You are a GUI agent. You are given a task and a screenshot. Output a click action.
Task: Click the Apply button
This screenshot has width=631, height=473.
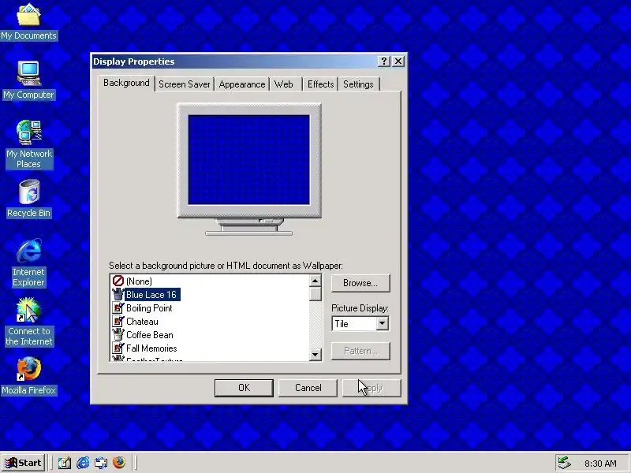click(x=372, y=388)
